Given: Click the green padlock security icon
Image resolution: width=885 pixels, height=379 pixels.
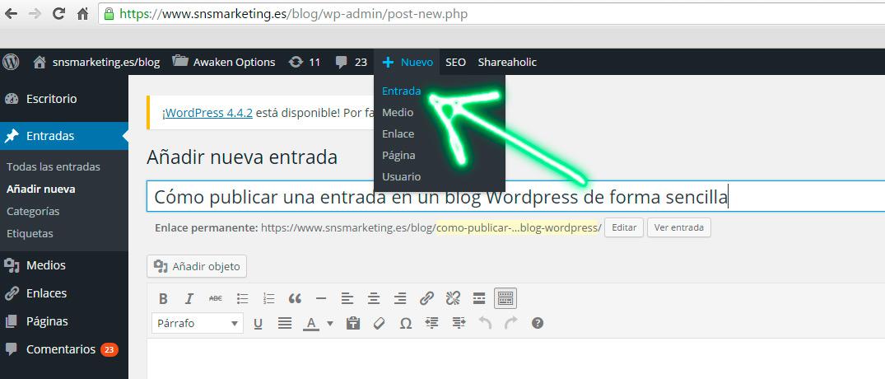Looking at the screenshot, I should coord(109,13).
